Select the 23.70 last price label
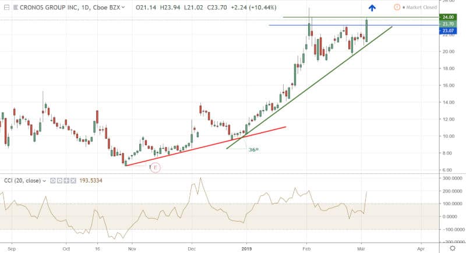 click(448, 24)
